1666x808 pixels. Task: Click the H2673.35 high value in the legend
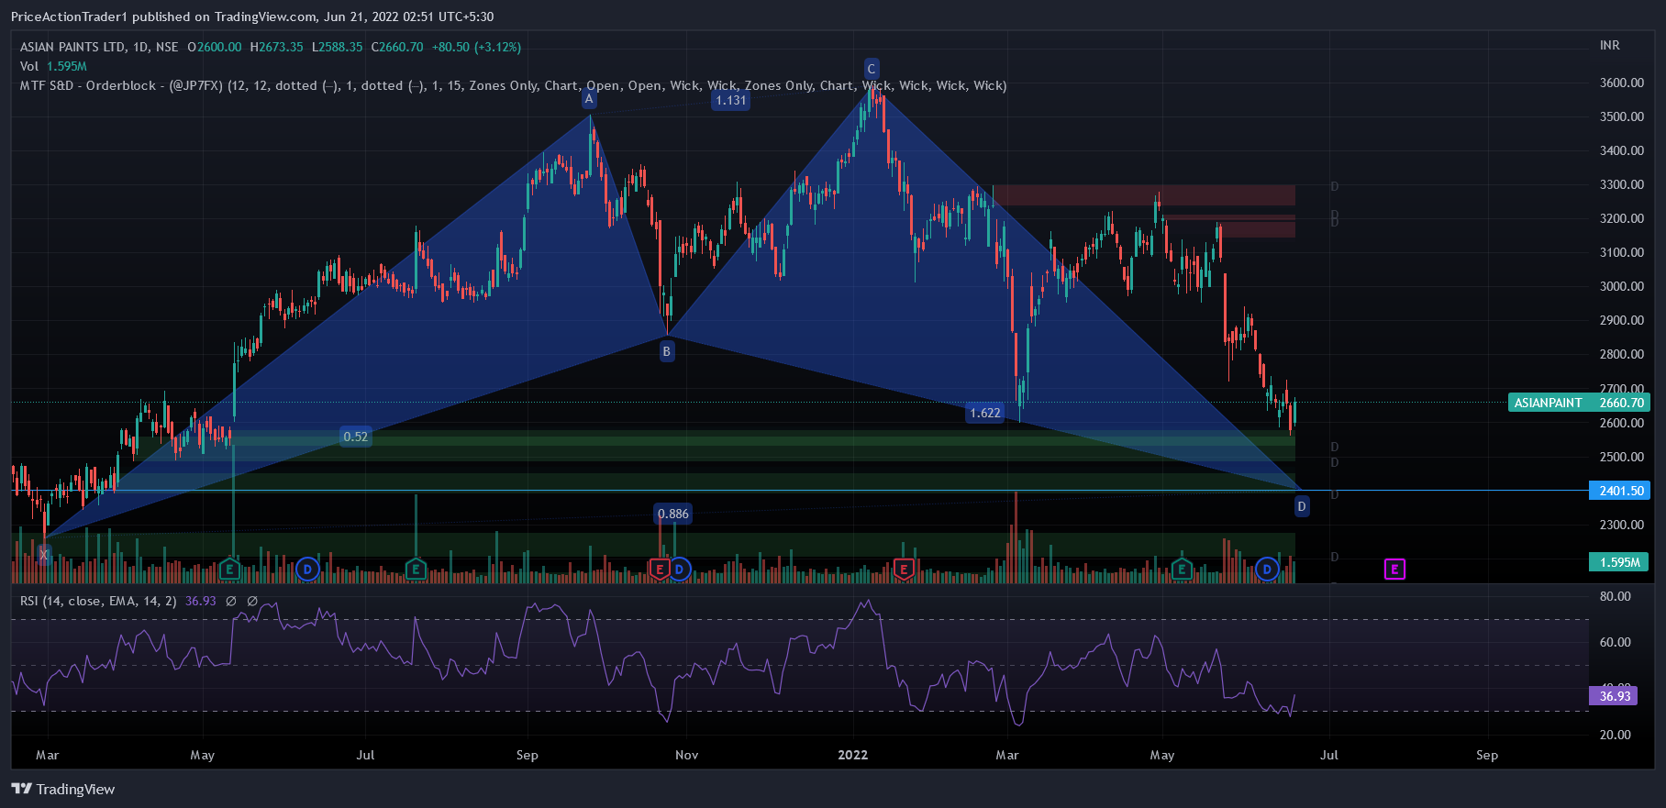click(x=277, y=47)
